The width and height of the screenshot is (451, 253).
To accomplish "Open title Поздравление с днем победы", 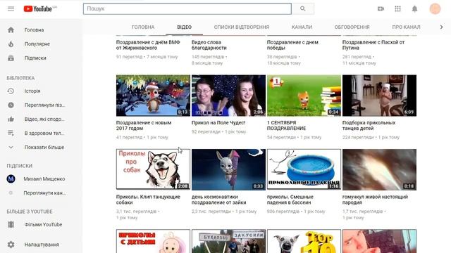I will (292, 45).
